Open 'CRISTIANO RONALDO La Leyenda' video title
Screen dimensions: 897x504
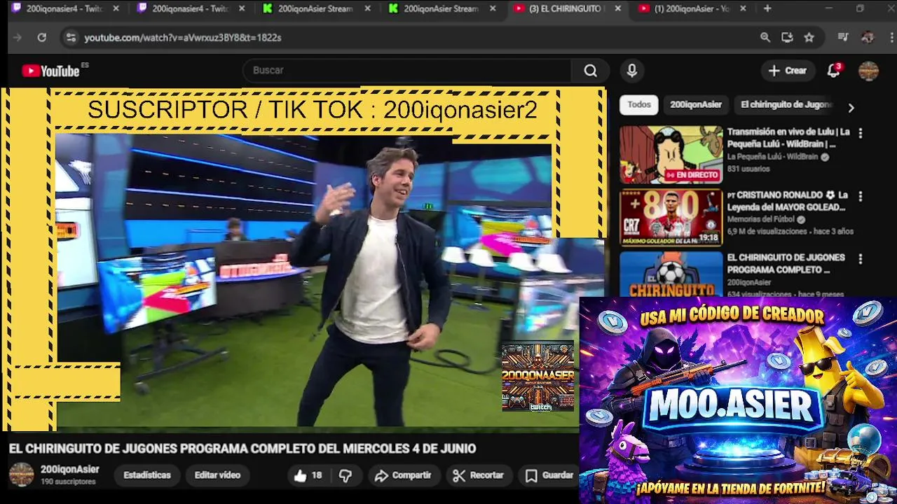[x=786, y=201]
